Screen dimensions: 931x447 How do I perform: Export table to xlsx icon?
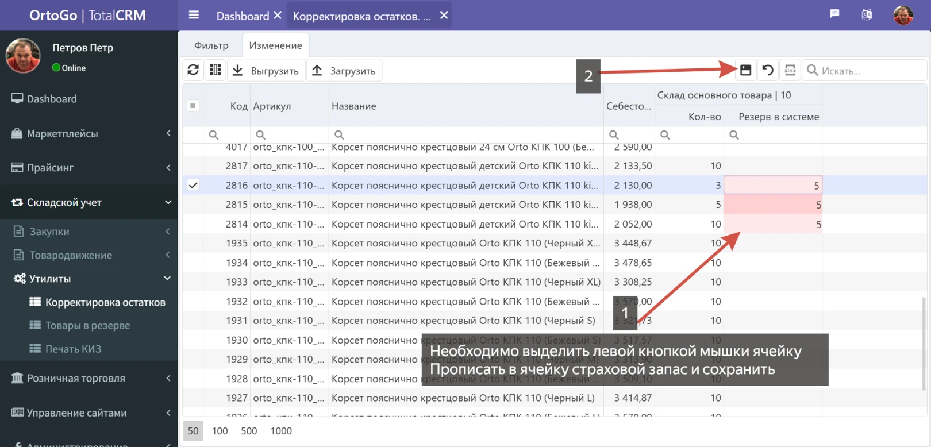pyautogui.click(x=790, y=70)
